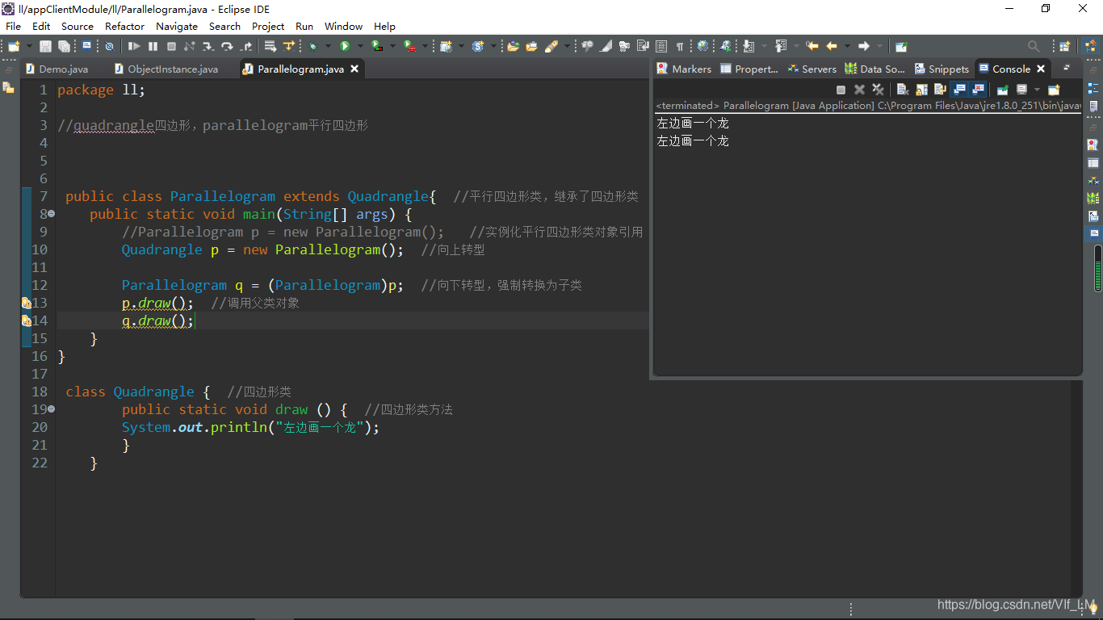Viewport: 1103px width, 620px height.
Task: Open the Data Source Explorer tab
Action: pyautogui.click(x=875, y=69)
